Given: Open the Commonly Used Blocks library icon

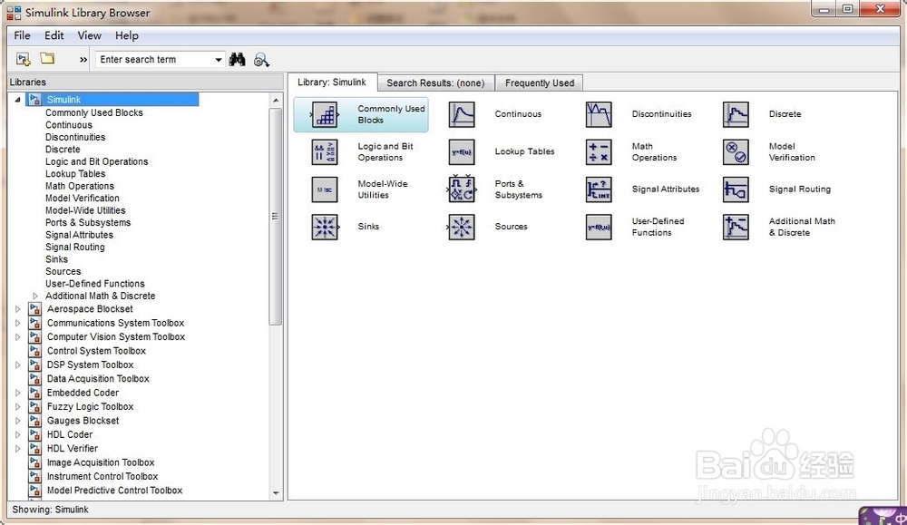Looking at the screenshot, I should [325, 114].
